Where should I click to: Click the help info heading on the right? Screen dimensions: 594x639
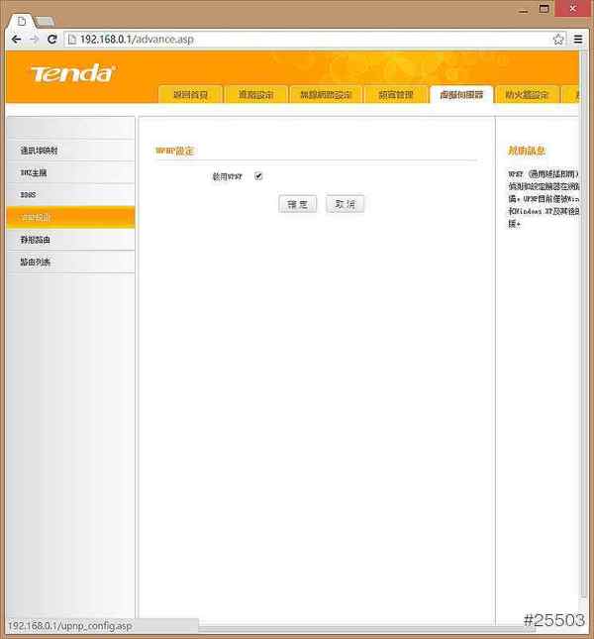pos(527,151)
